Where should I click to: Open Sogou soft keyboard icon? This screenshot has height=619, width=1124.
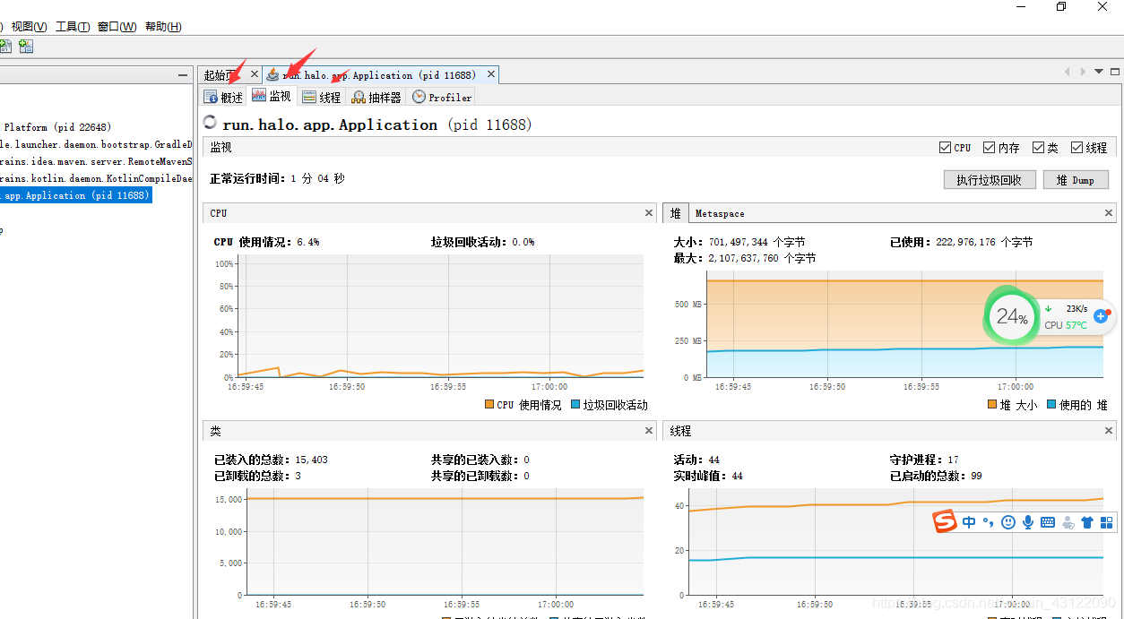(1048, 522)
